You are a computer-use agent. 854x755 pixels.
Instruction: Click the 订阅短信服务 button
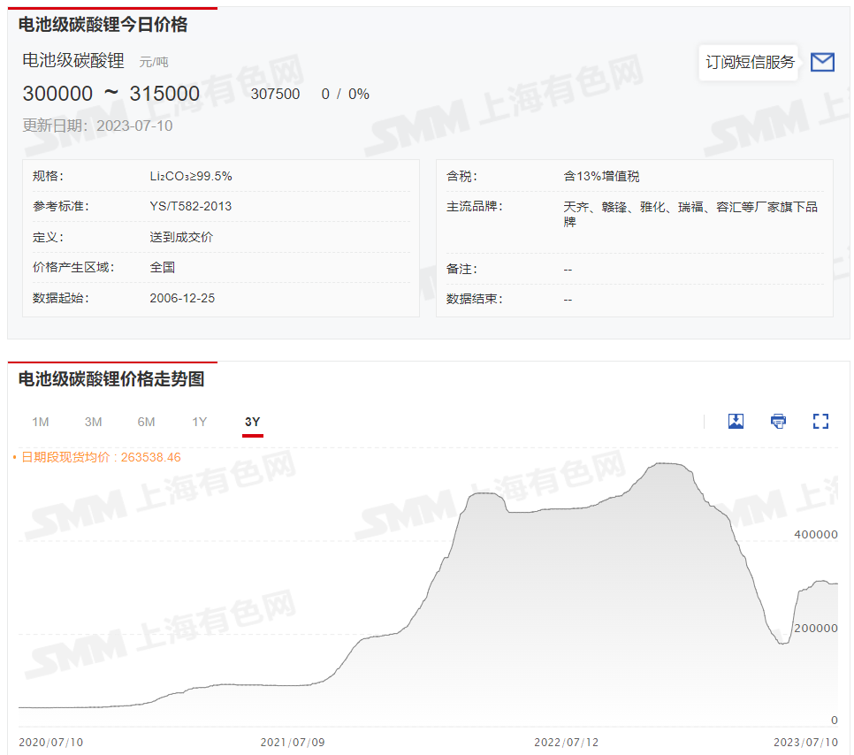pyautogui.click(x=750, y=63)
